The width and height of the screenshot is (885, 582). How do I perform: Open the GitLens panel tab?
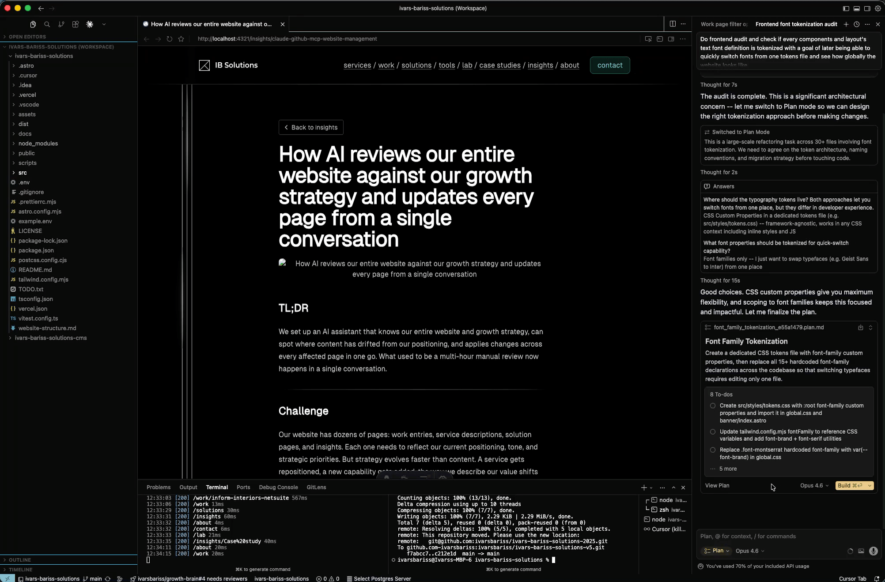(x=316, y=487)
